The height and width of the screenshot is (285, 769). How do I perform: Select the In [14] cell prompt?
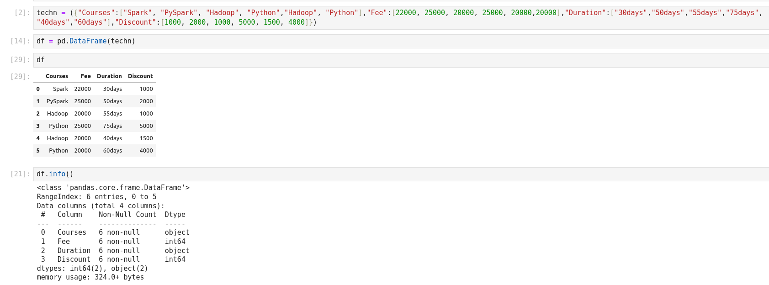pos(20,41)
